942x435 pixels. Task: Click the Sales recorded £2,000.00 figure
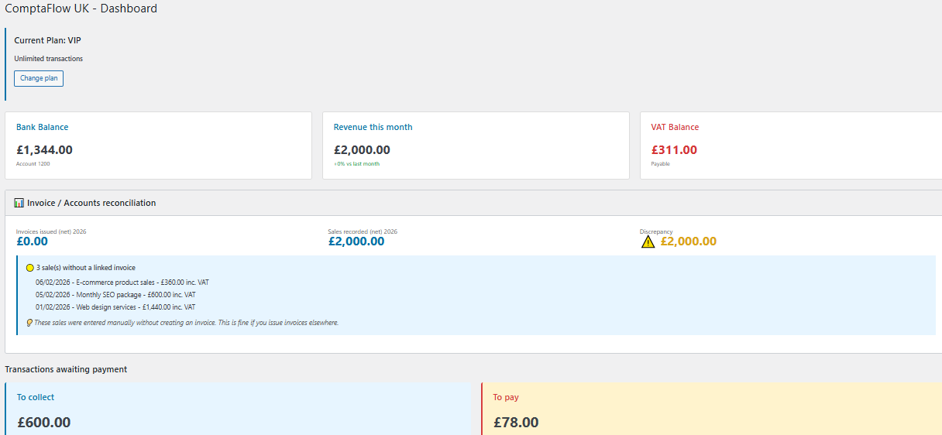356,241
